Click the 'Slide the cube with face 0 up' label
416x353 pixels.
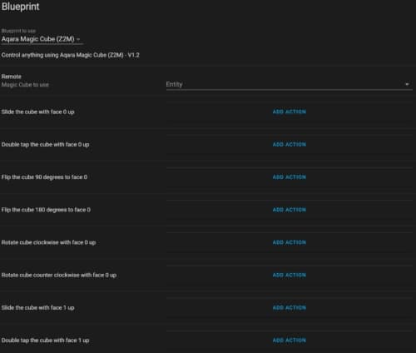(x=37, y=112)
